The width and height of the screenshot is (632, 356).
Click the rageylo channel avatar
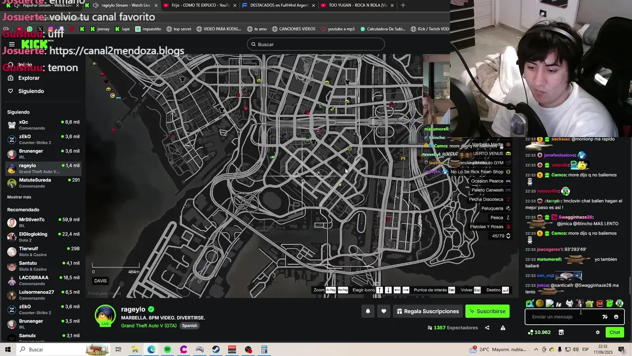105,315
